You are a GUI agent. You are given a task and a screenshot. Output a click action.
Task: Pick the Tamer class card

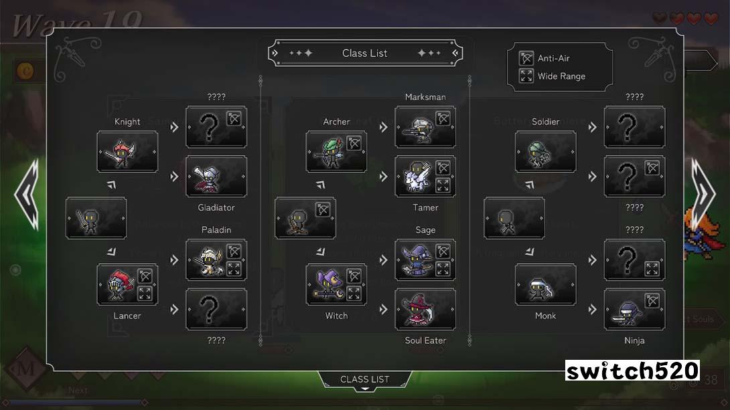(425, 177)
